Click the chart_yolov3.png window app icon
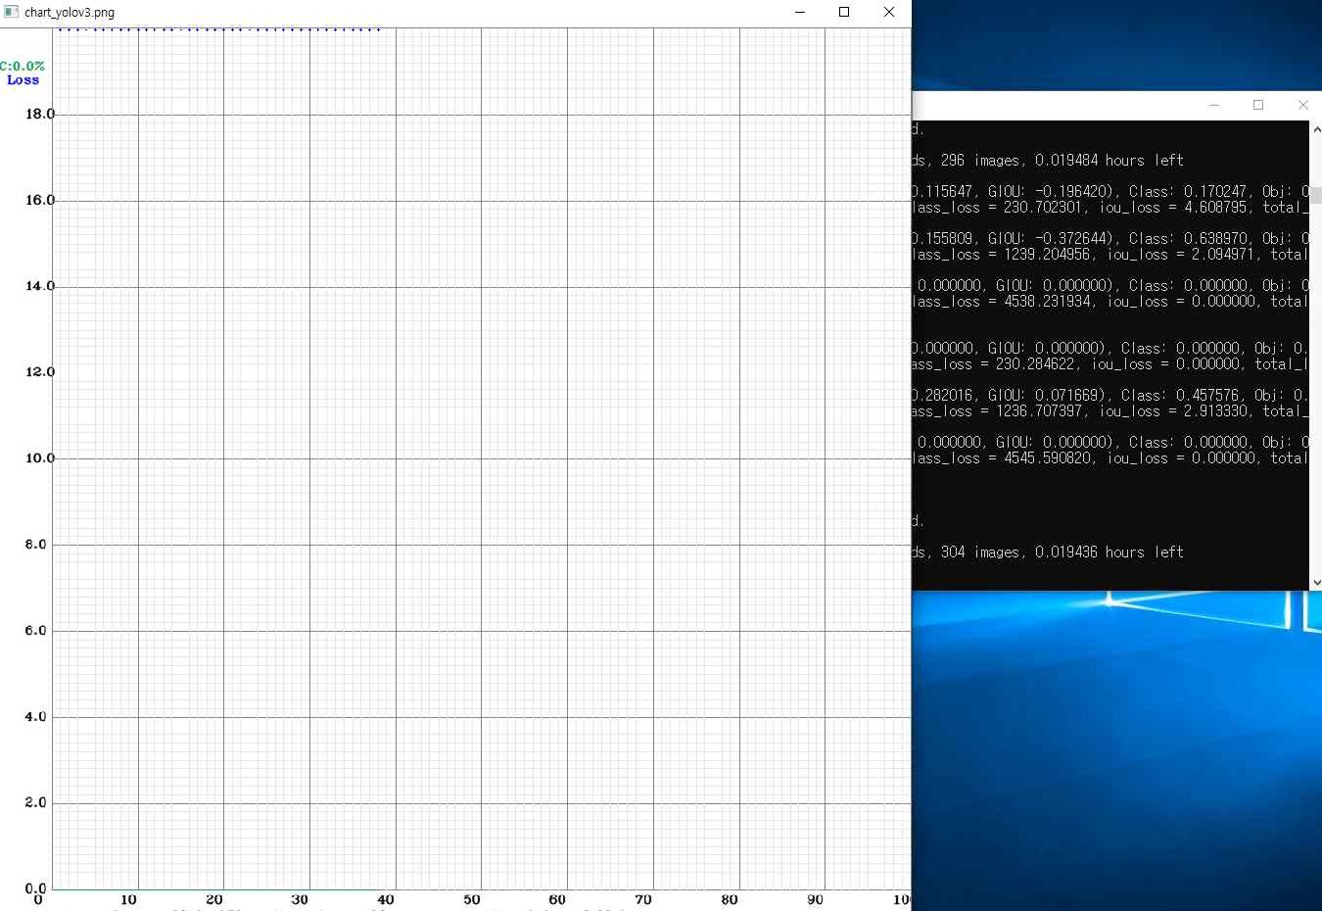The height and width of the screenshot is (911, 1322). point(12,12)
